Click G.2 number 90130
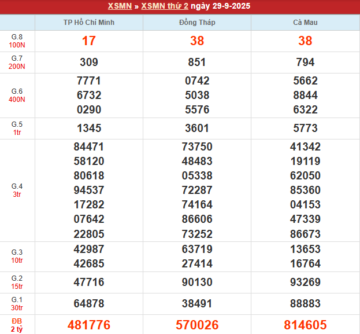The height and width of the screenshot is (334, 360). click(197, 282)
